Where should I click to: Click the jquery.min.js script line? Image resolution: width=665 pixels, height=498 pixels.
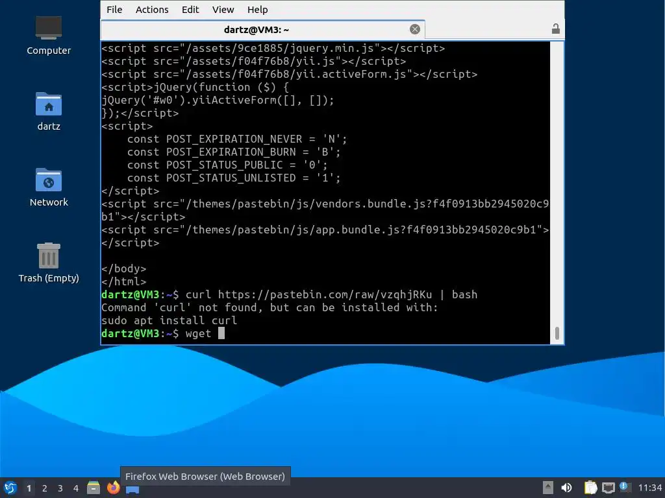pos(273,48)
